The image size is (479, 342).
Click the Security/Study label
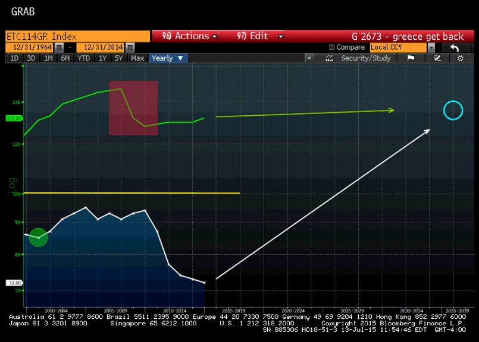point(366,58)
